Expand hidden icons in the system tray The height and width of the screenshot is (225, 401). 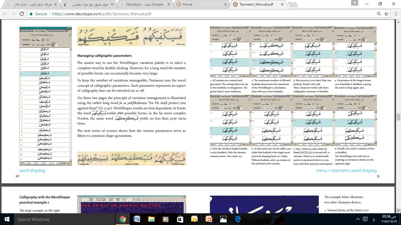click(x=358, y=219)
